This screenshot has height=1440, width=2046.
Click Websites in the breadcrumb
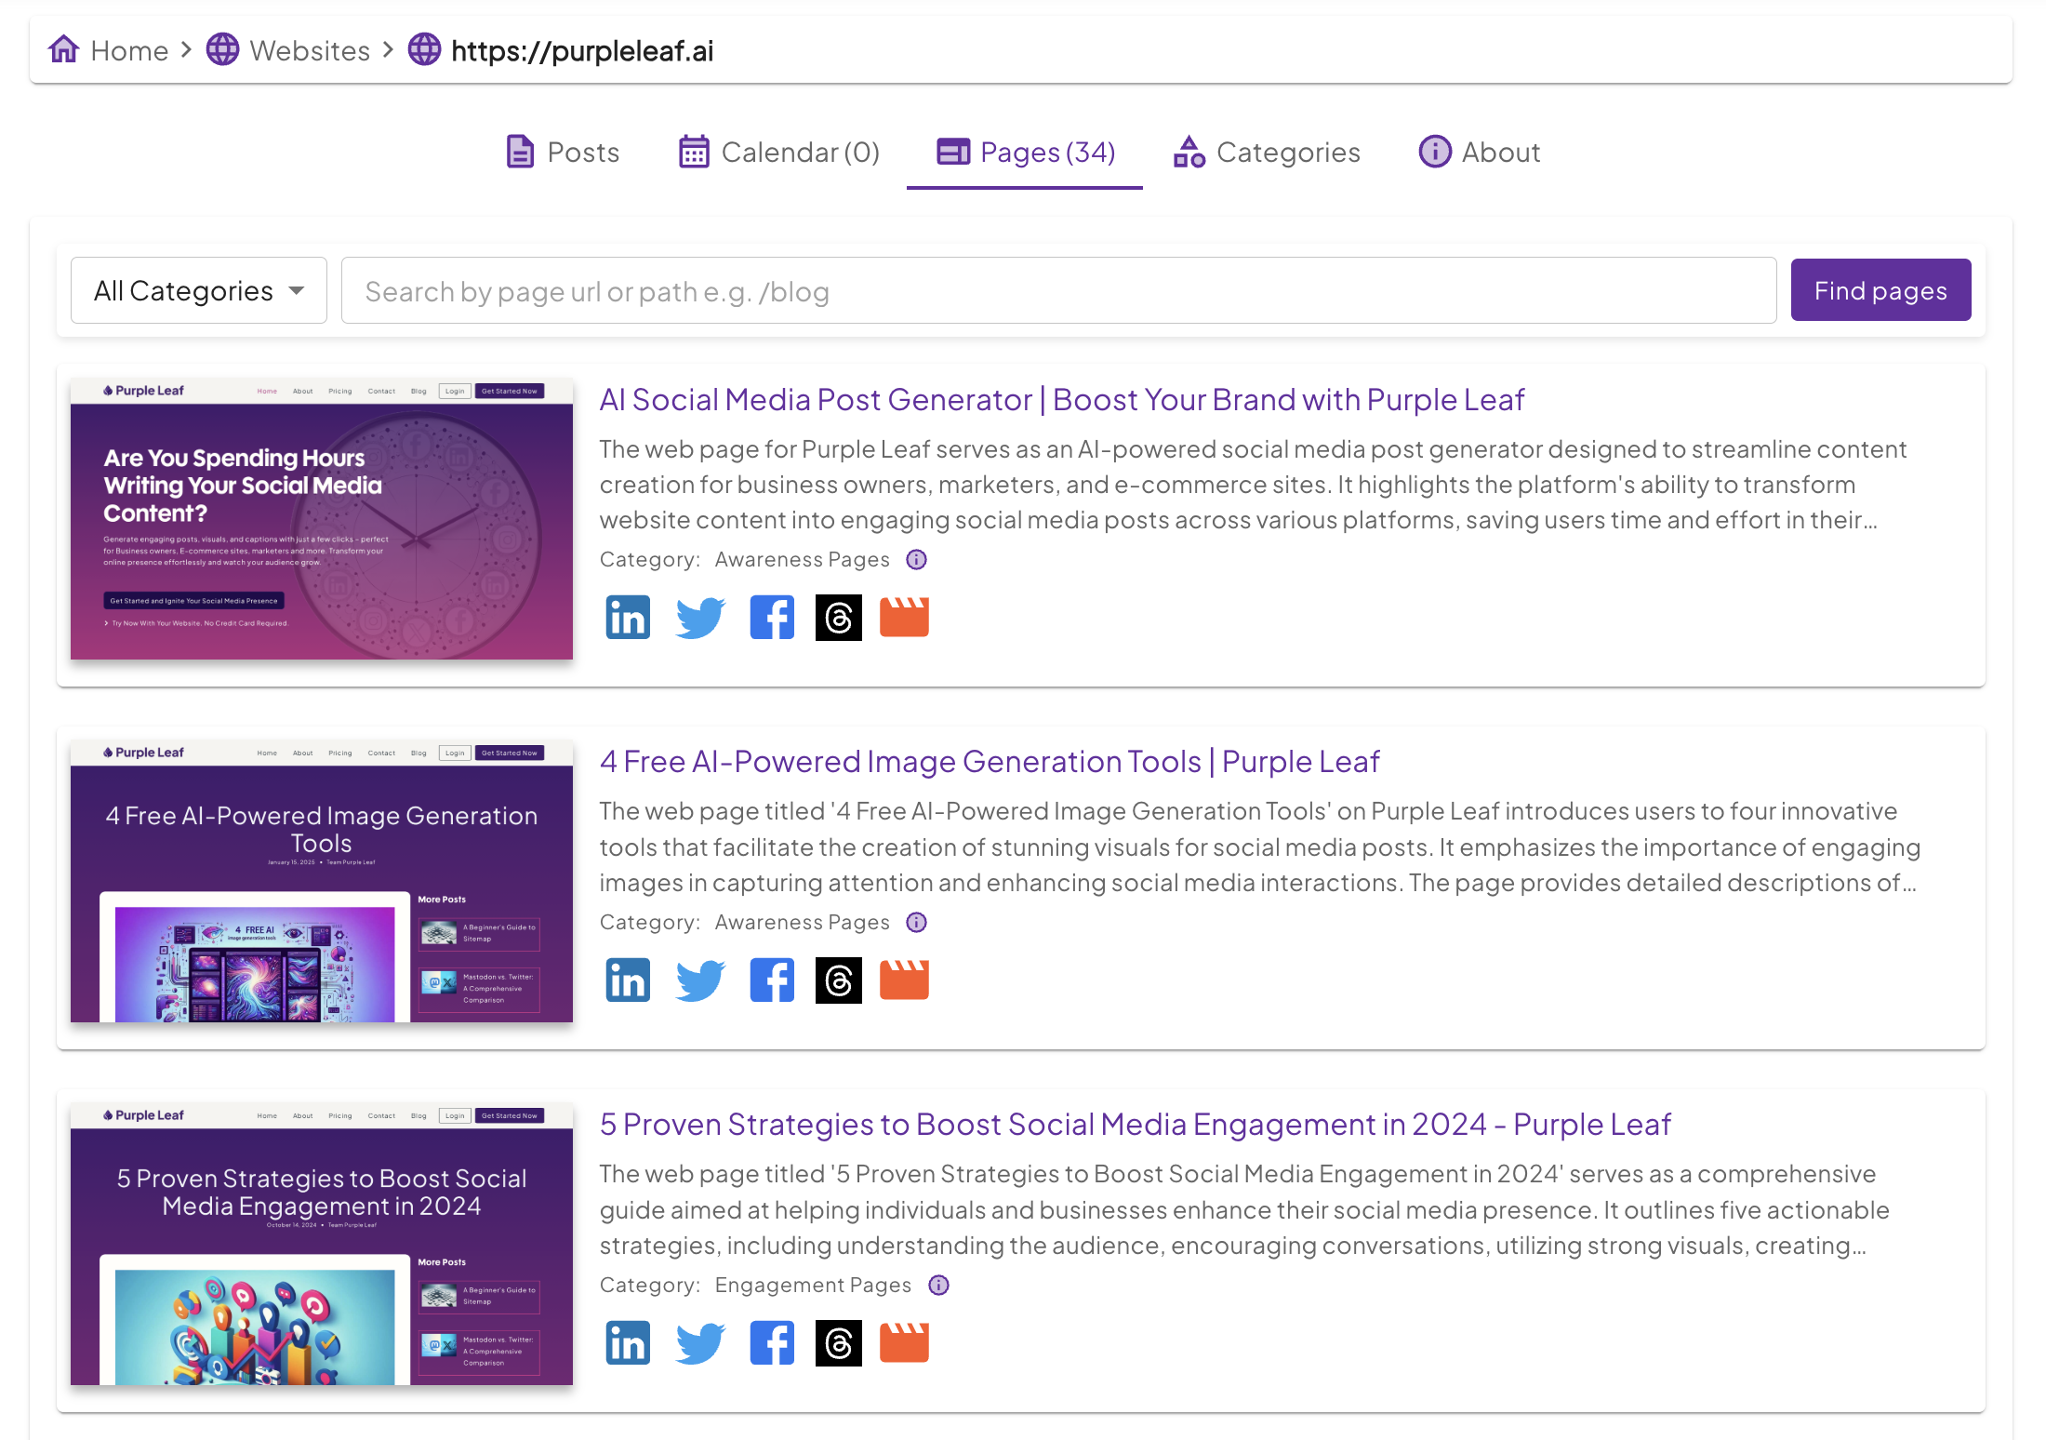pyautogui.click(x=309, y=50)
